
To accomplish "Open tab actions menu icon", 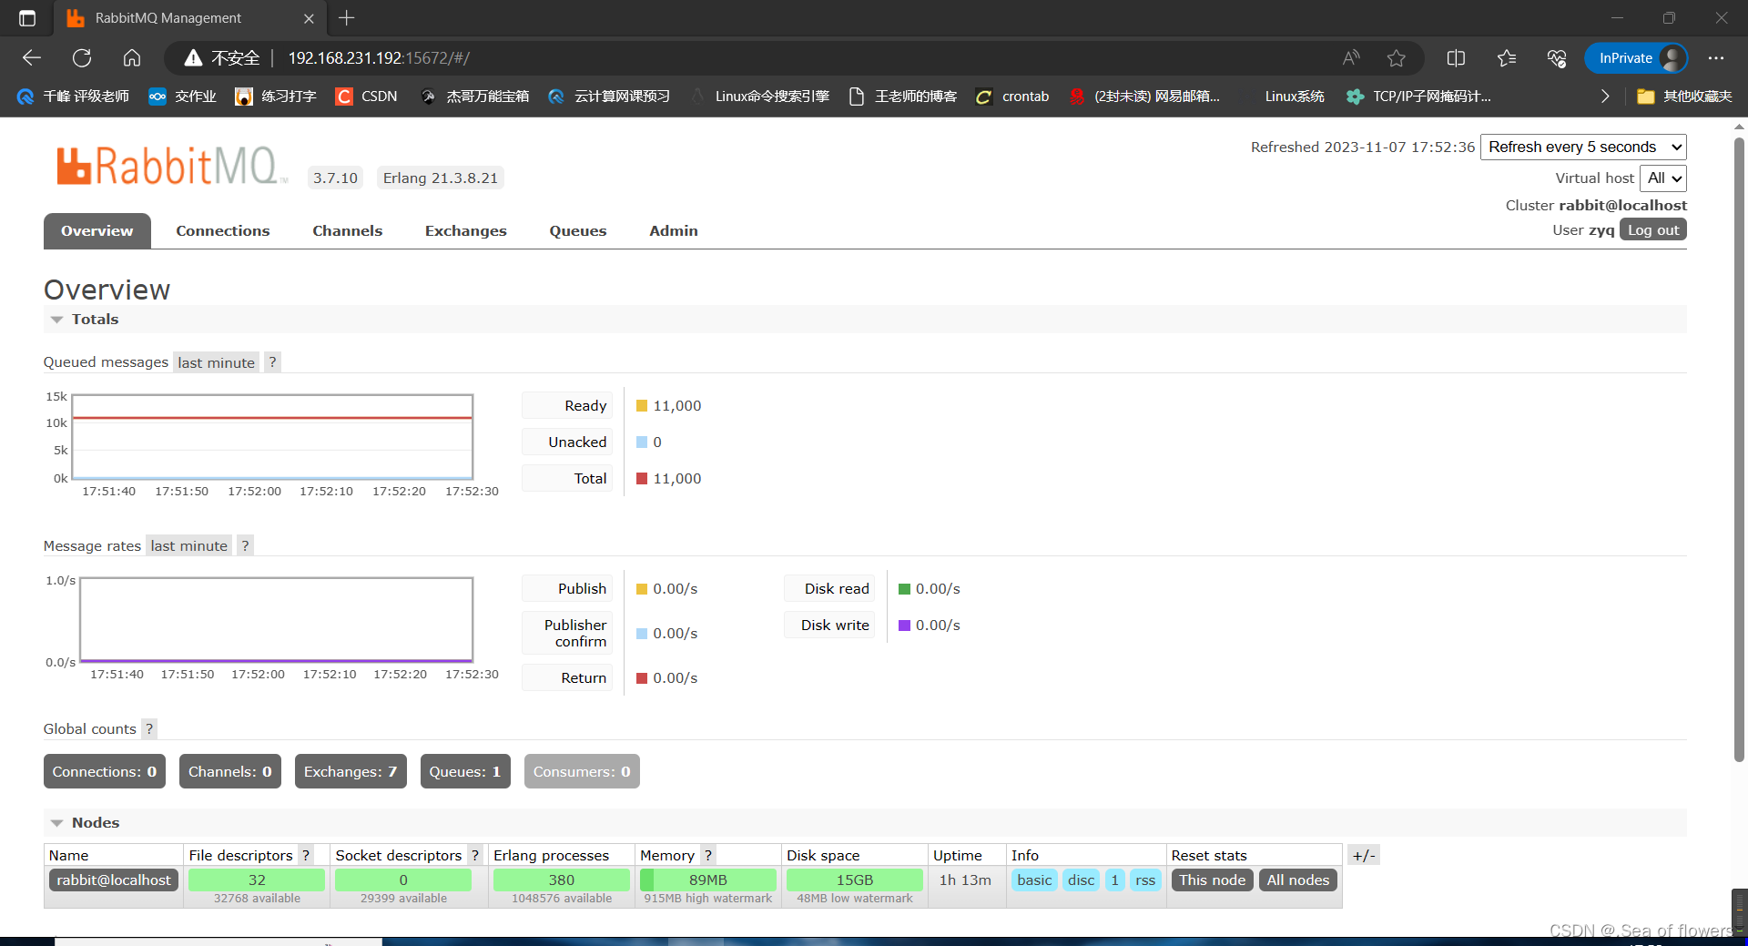I will coord(27,18).
